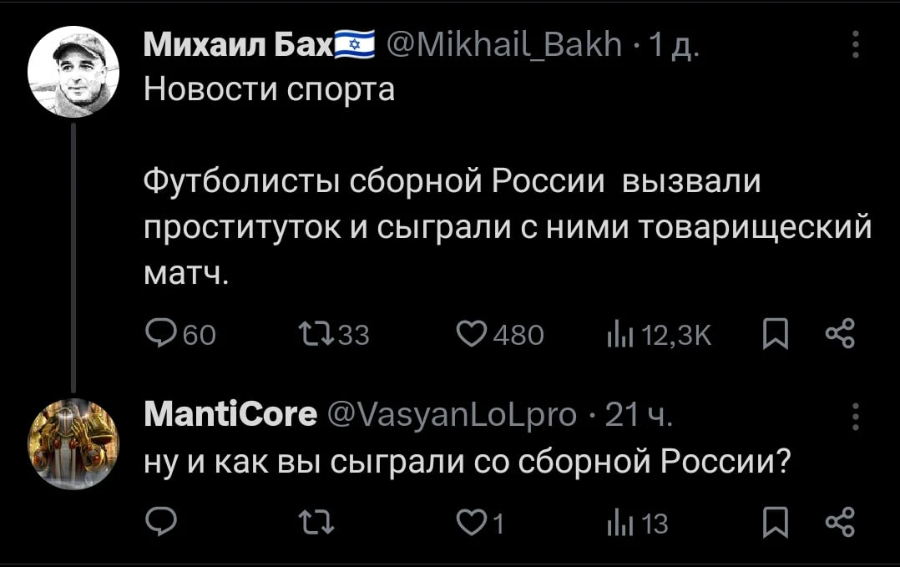Open the three-dot menu on Михаил Бах's tweet
This screenshot has width=900, height=567.
coord(855,44)
